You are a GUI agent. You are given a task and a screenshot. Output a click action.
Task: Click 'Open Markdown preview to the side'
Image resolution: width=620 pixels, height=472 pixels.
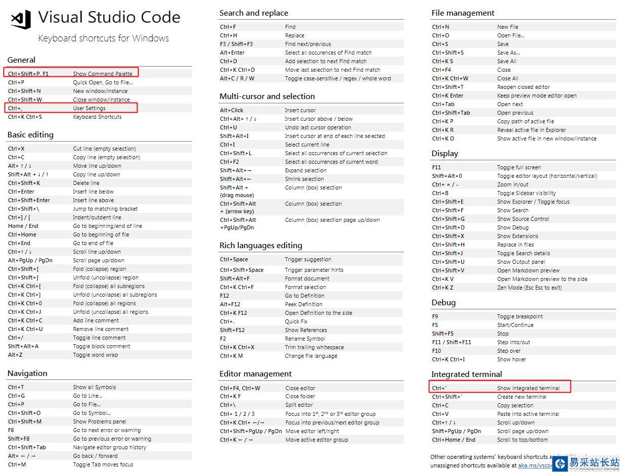click(x=542, y=279)
